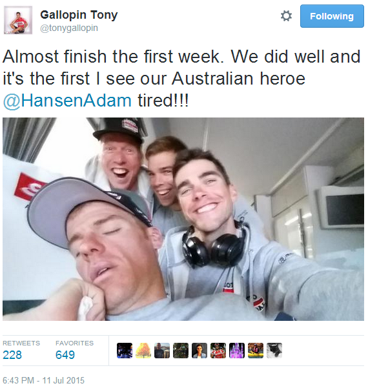Open Tony Gallopin's profile picture
This screenshot has height=388, width=368.
coord(18,20)
